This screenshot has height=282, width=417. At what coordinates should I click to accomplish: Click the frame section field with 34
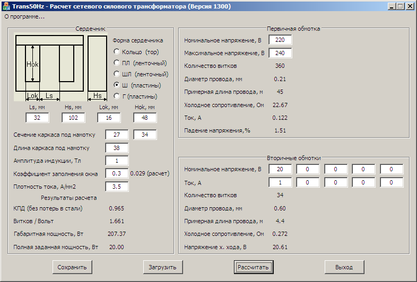tap(145, 135)
